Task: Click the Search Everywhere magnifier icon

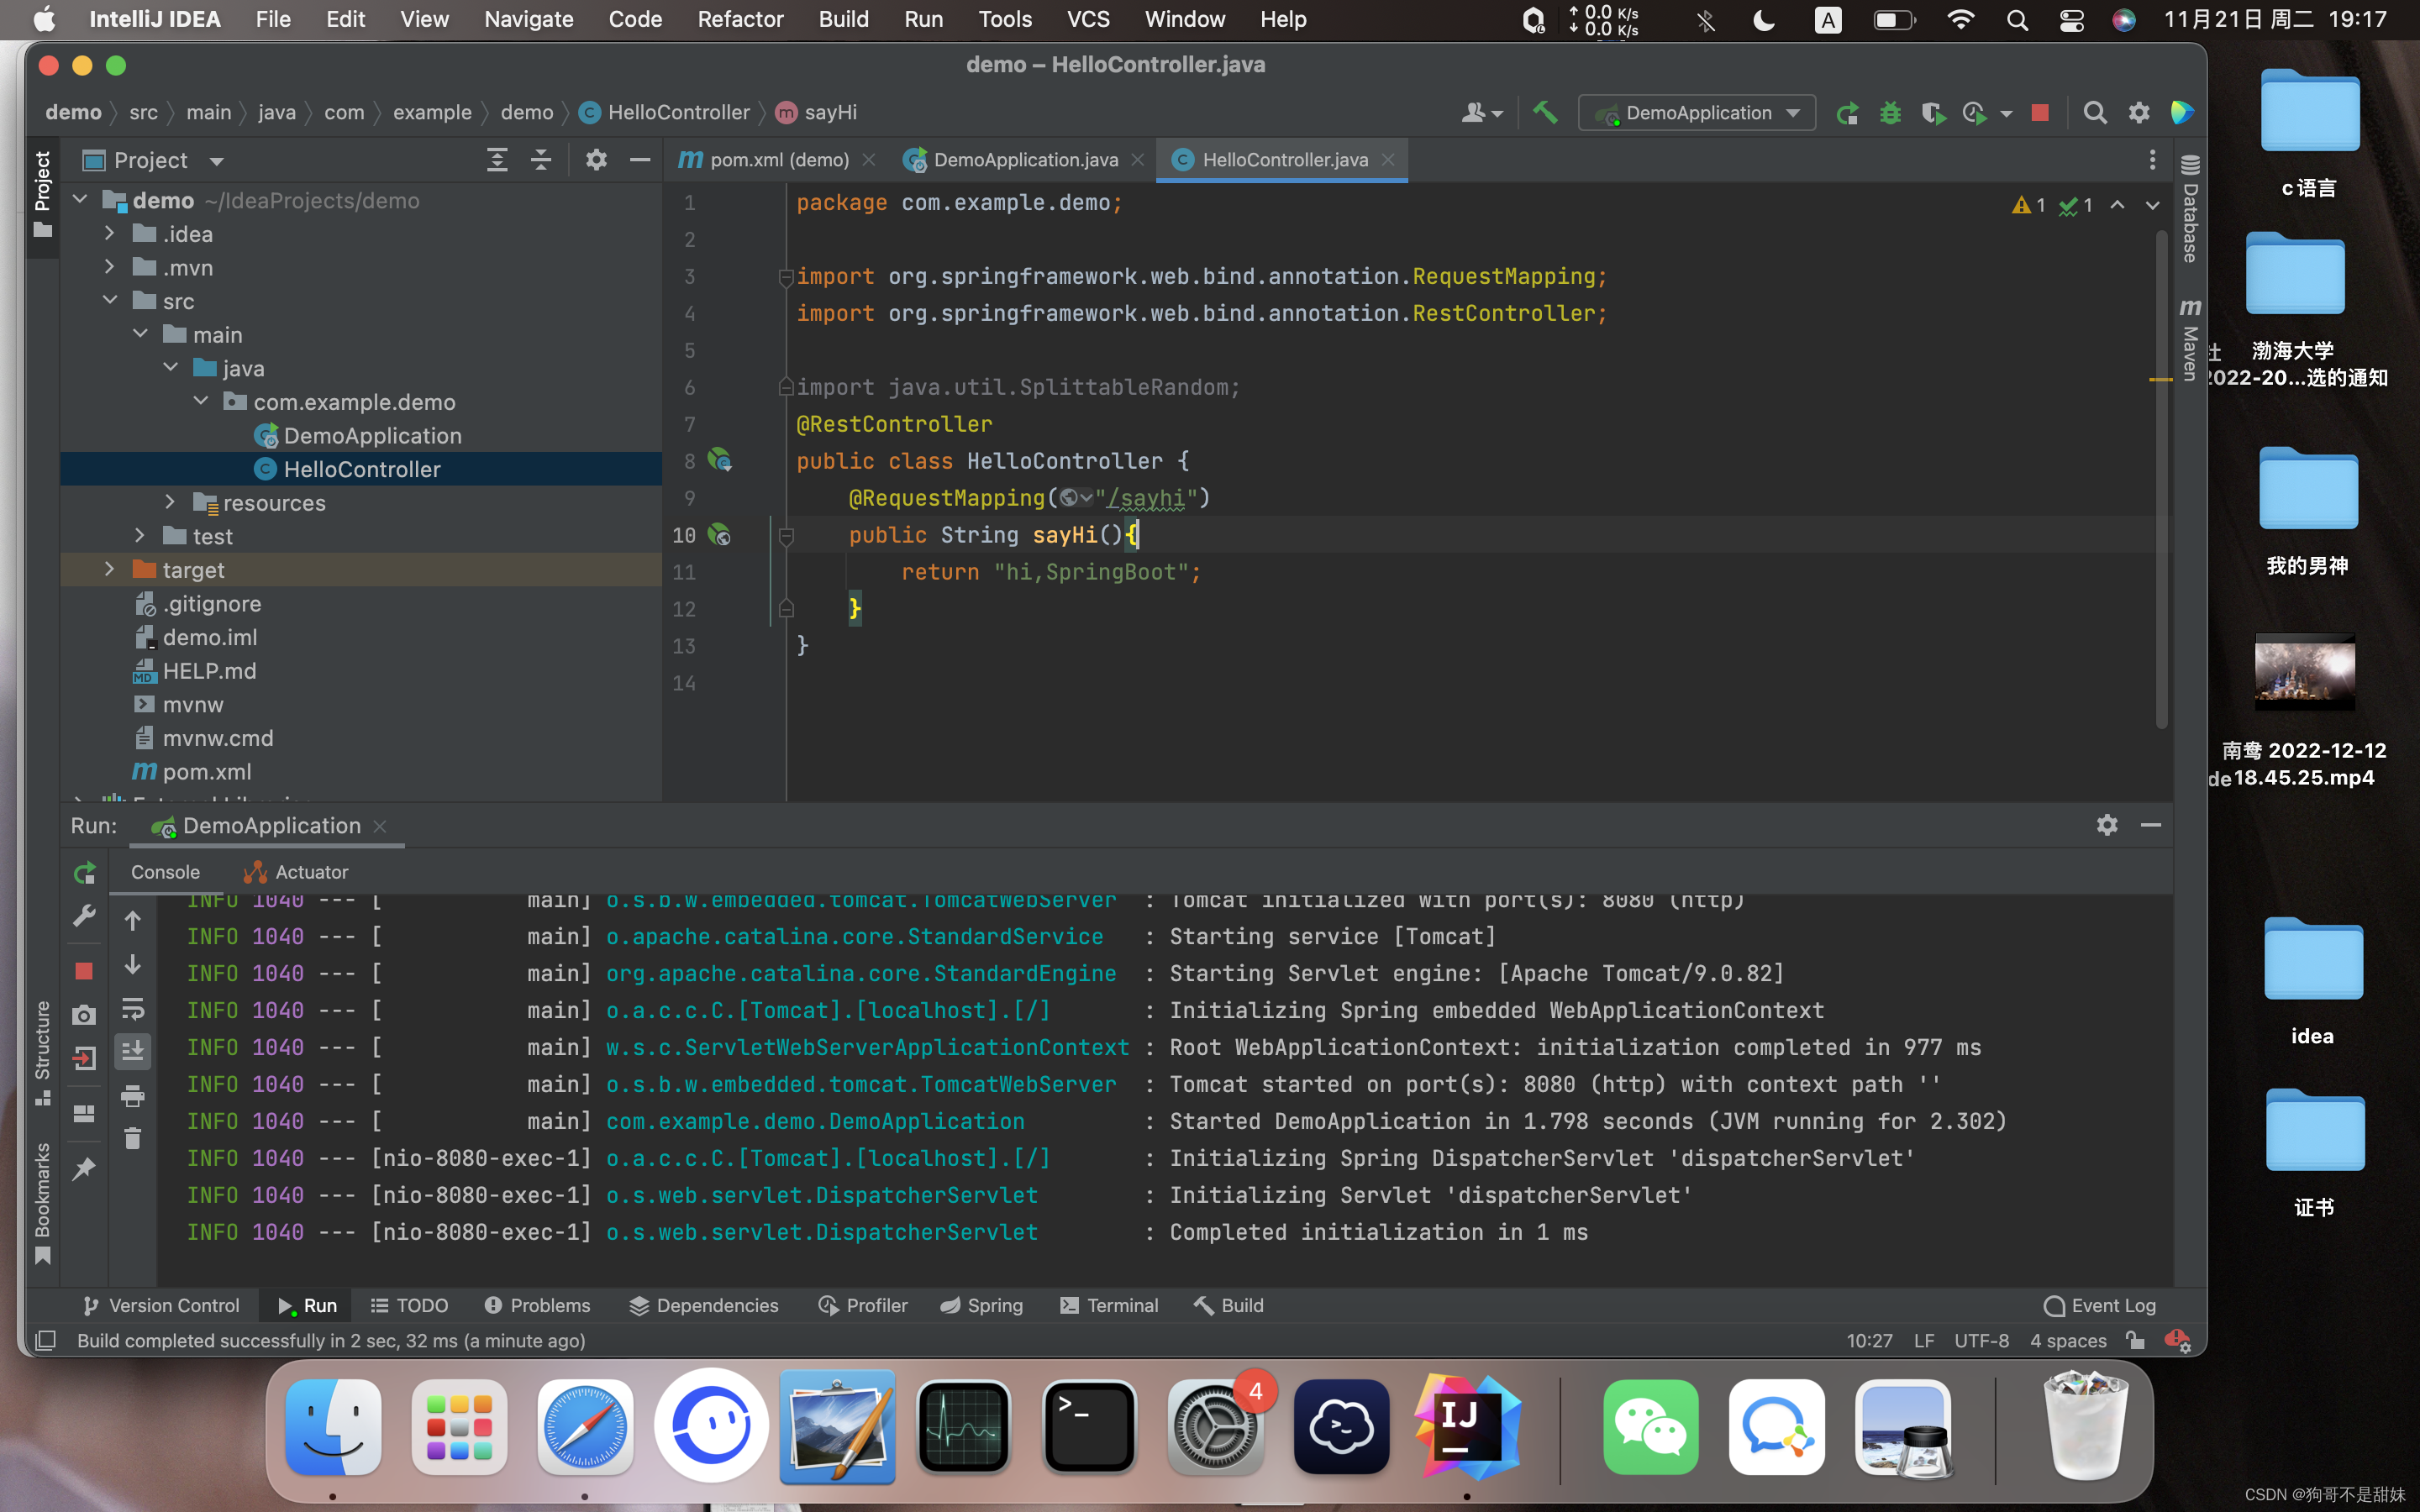Action: [2094, 113]
